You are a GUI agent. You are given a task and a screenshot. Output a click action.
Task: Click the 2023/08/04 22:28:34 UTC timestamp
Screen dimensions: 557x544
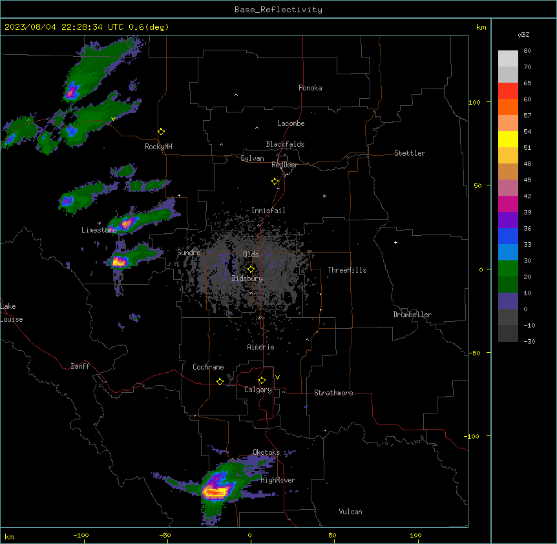63,27
